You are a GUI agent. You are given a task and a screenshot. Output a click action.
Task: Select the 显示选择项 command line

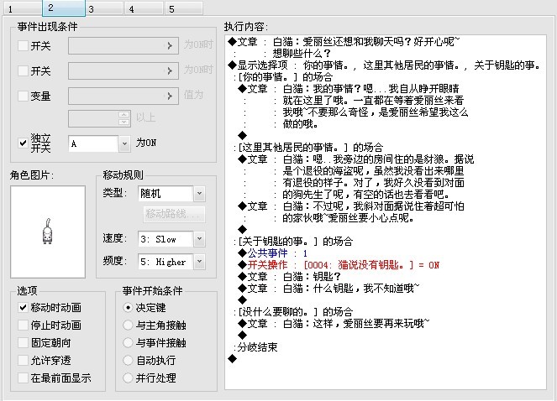(385, 65)
